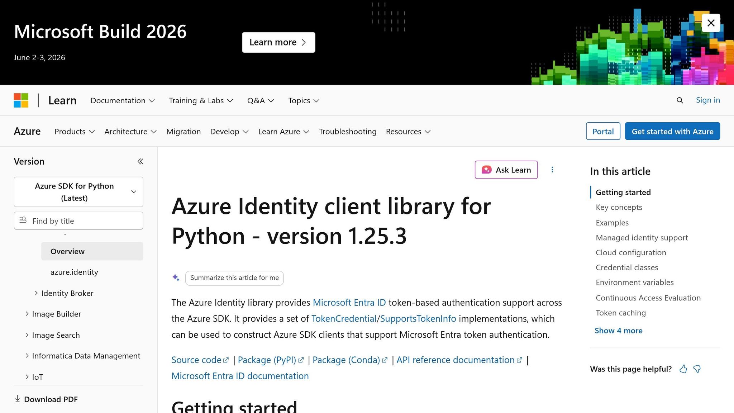Open the Microsoft Entra ID link
734x413 pixels.
pos(349,303)
